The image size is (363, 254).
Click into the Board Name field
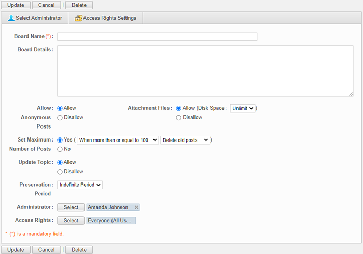[157, 37]
